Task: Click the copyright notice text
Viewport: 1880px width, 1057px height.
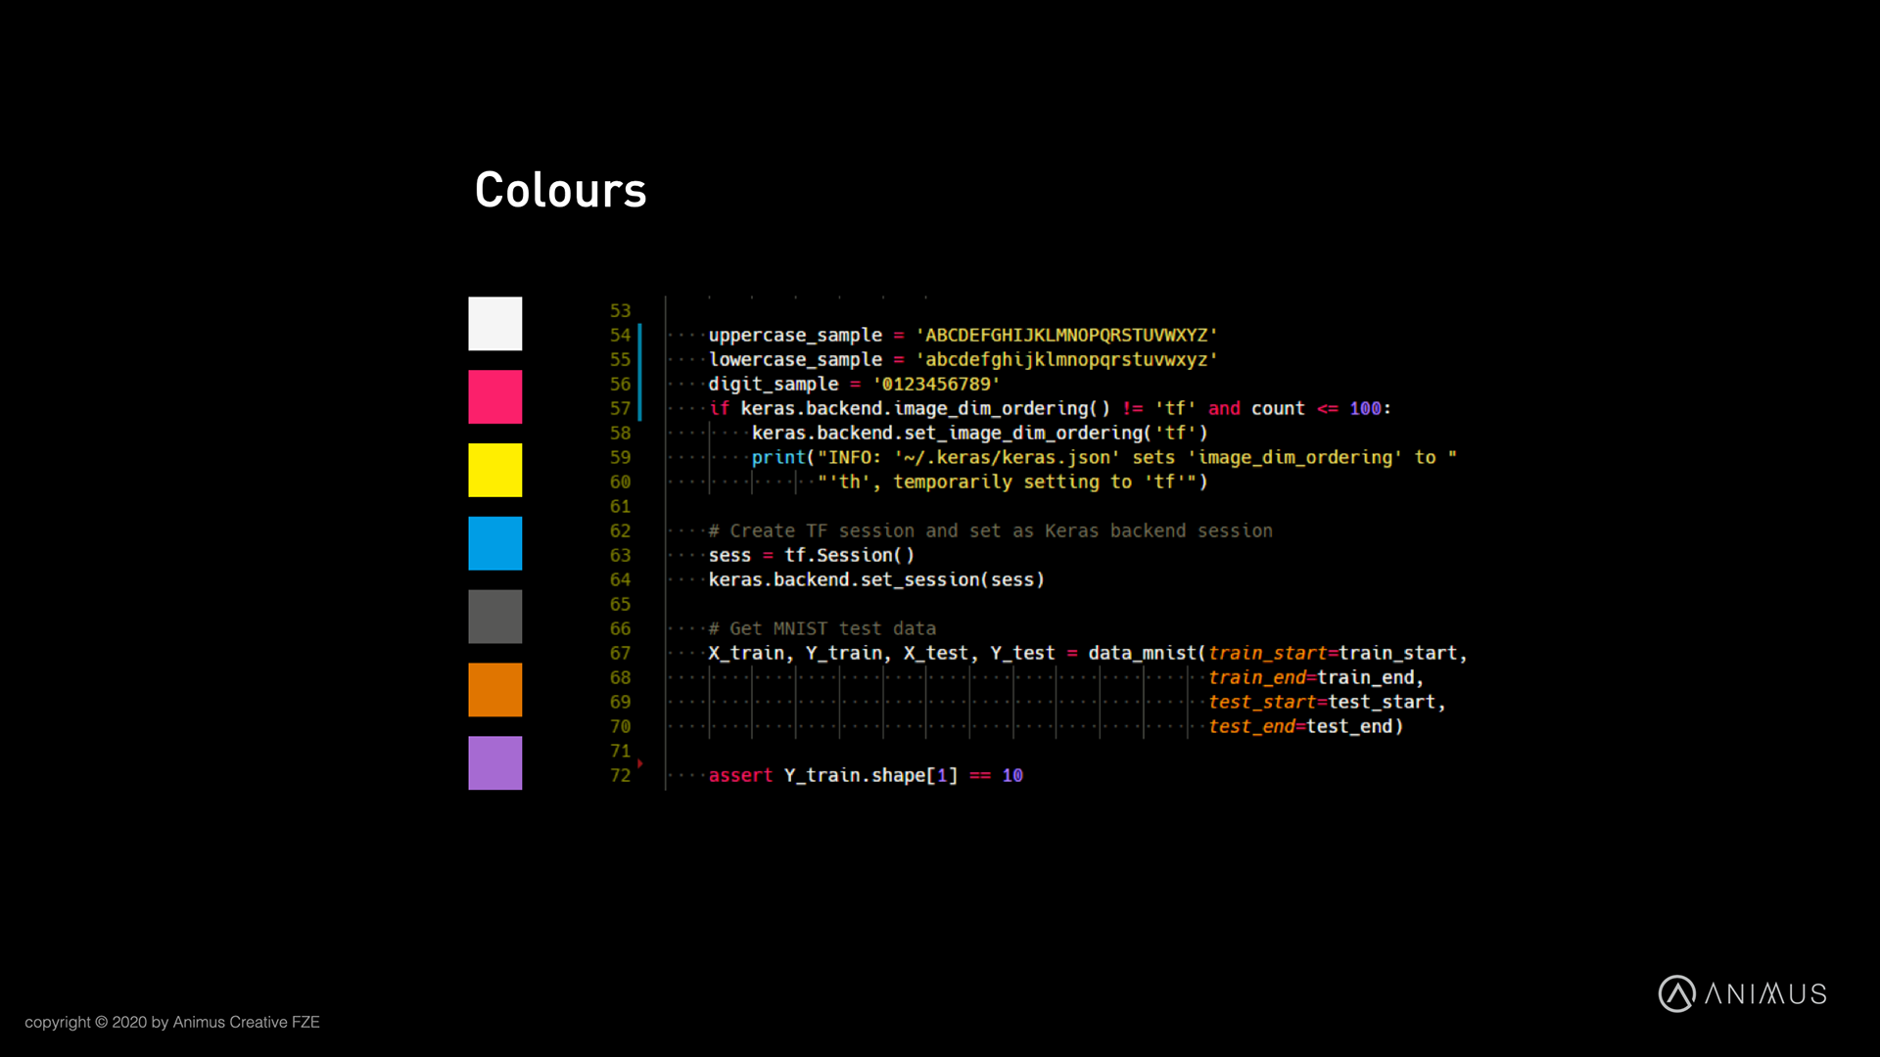Action: pos(172,1022)
